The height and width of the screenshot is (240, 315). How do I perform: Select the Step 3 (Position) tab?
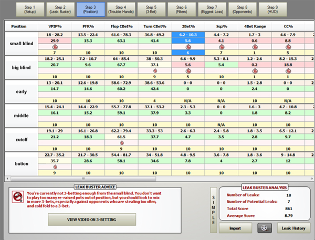91,9
